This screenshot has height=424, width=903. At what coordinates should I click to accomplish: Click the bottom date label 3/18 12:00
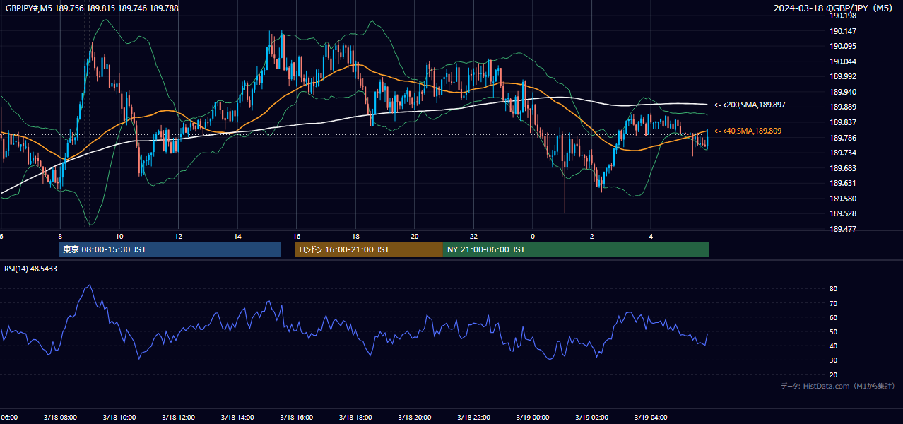(x=178, y=417)
